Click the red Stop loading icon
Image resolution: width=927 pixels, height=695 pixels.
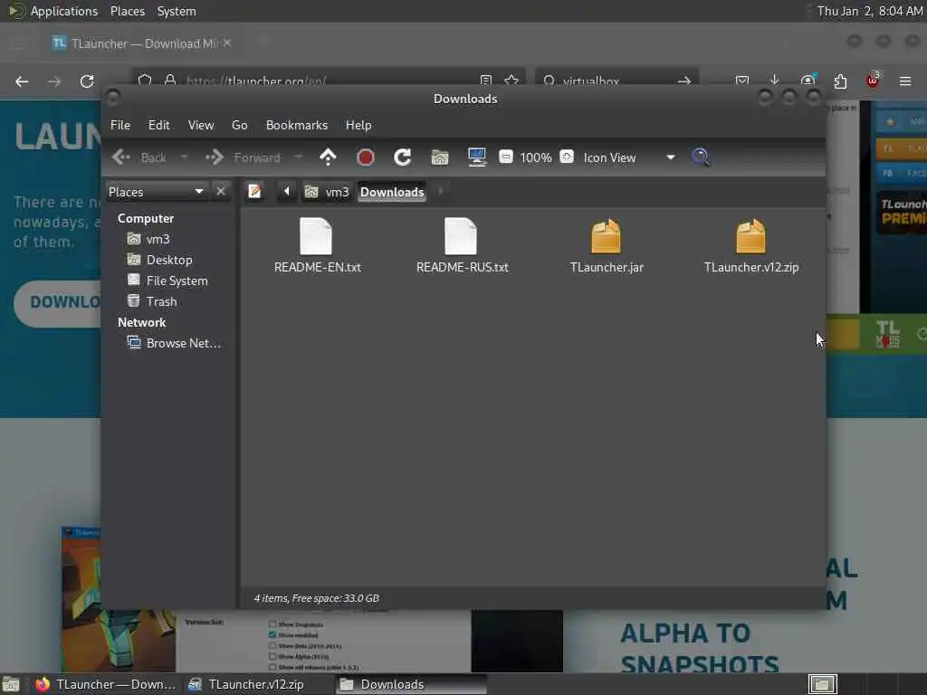pyautogui.click(x=366, y=157)
